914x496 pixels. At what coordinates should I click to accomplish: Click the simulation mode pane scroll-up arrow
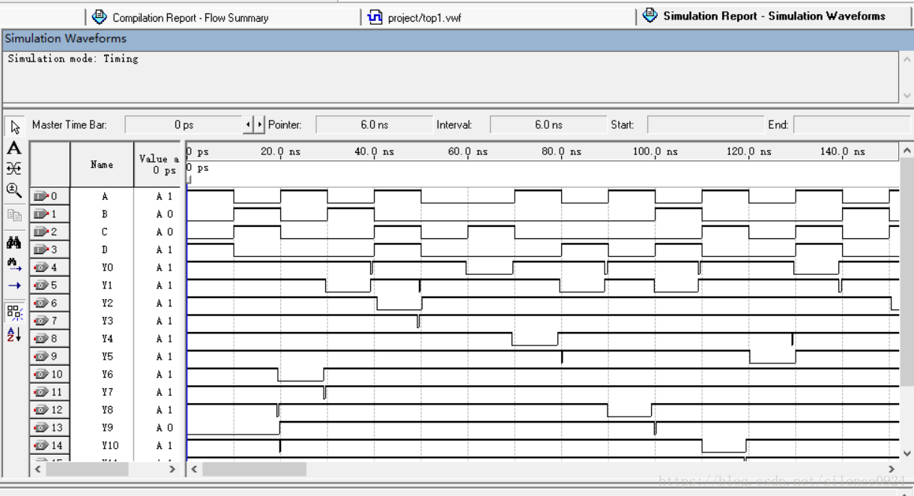(907, 59)
